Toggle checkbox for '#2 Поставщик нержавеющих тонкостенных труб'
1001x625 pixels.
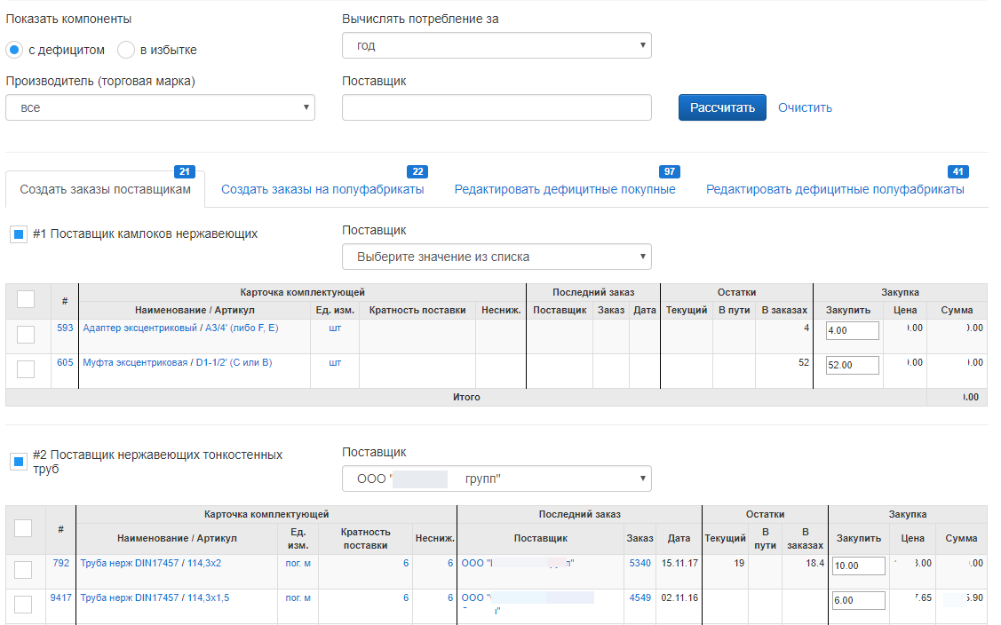(18, 462)
